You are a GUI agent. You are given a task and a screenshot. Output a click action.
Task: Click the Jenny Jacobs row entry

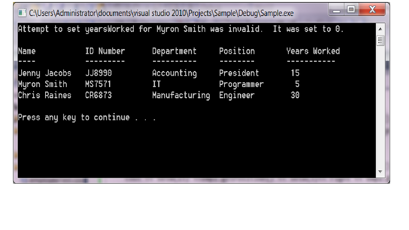click(x=44, y=73)
